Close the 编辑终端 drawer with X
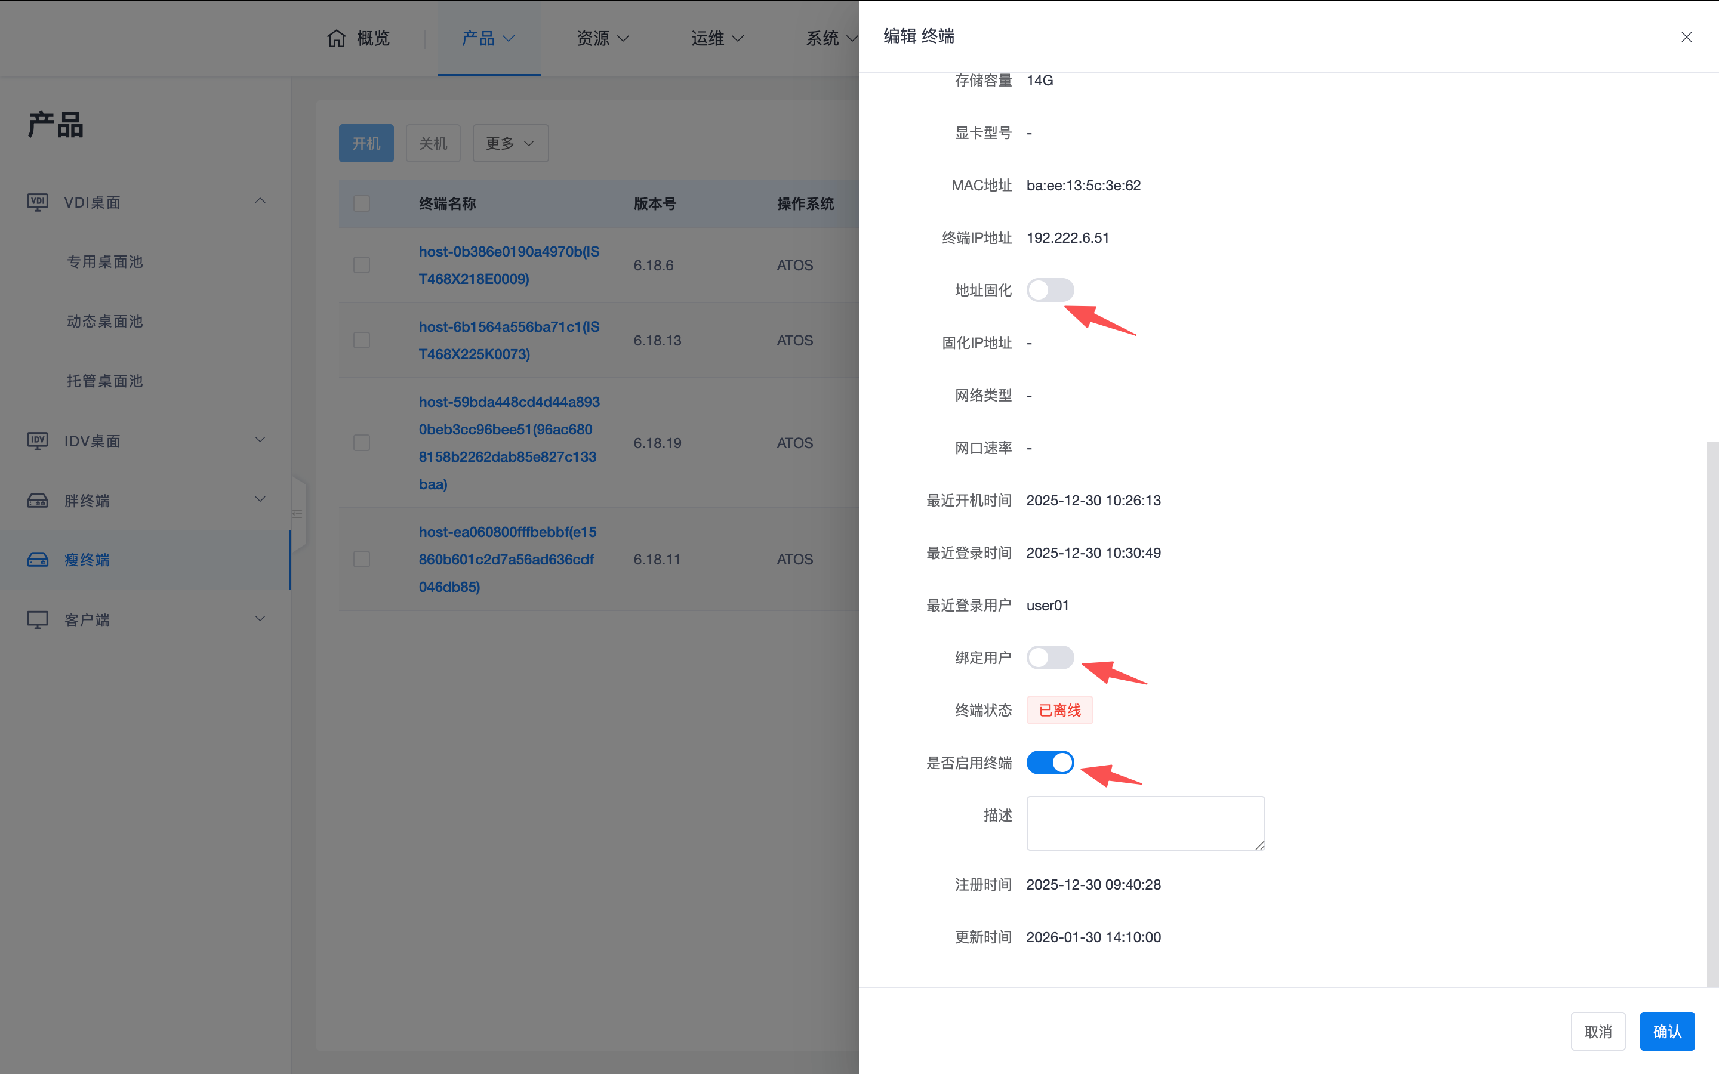This screenshot has height=1074, width=1719. coord(1686,37)
